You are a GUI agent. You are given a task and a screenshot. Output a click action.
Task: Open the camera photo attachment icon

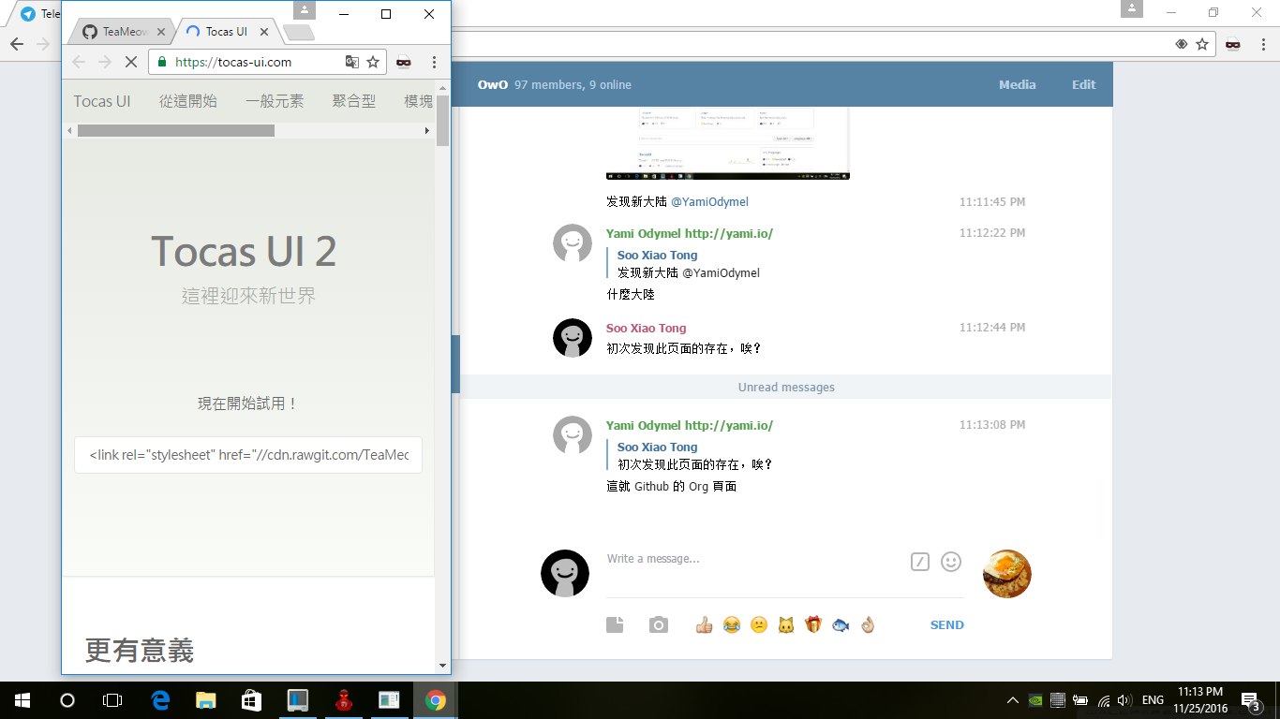point(659,624)
